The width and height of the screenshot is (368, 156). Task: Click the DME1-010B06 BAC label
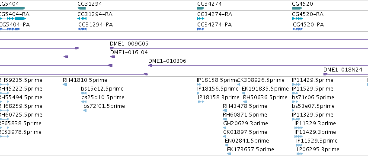pos(167,61)
